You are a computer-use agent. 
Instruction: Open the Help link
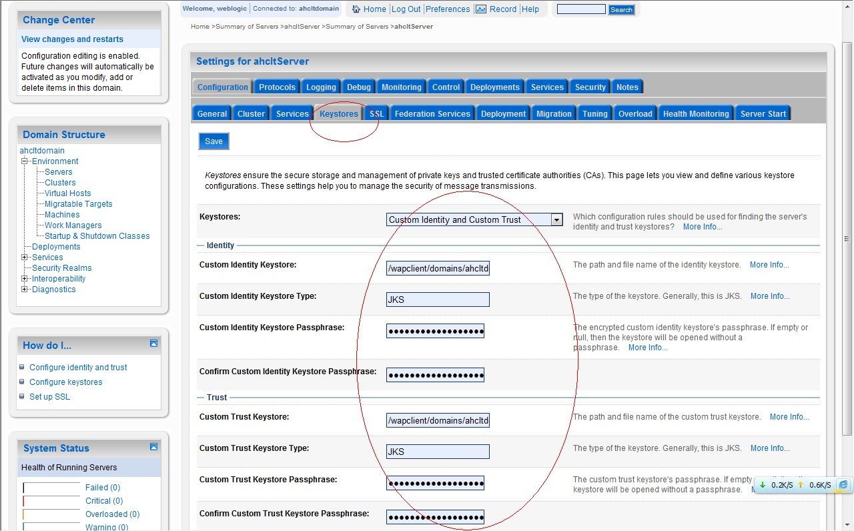pyautogui.click(x=530, y=9)
